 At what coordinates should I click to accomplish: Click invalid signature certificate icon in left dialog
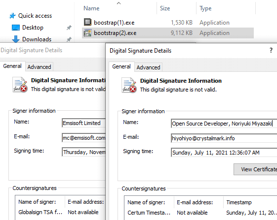[x=20, y=85]
